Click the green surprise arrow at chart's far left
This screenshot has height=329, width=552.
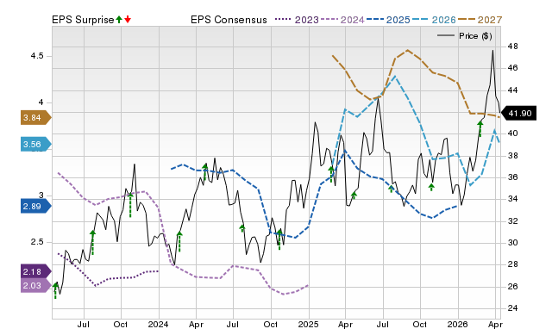pos(55,290)
